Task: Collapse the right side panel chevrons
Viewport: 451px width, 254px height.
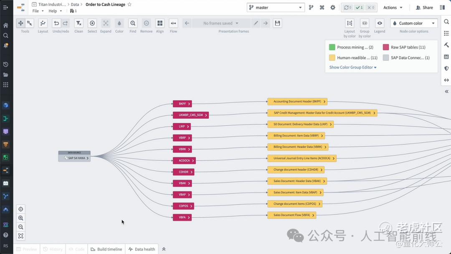Action: pos(447,91)
